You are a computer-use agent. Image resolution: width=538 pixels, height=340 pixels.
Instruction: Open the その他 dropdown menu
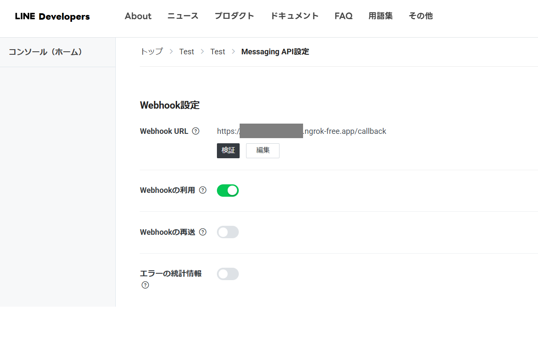[x=421, y=16]
